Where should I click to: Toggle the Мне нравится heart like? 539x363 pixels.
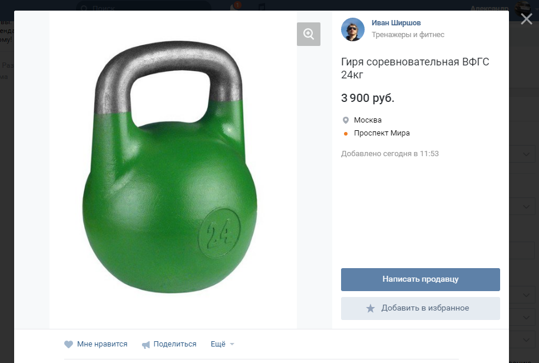click(x=95, y=344)
